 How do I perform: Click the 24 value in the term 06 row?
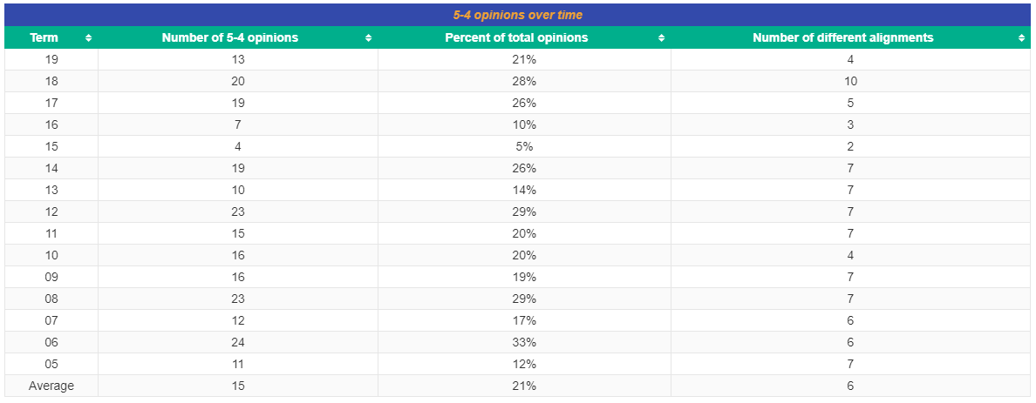pos(238,342)
